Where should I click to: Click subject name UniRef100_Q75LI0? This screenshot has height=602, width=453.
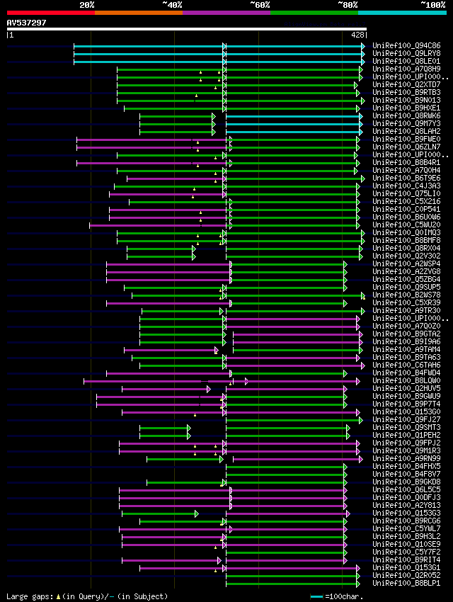tap(406, 194)
